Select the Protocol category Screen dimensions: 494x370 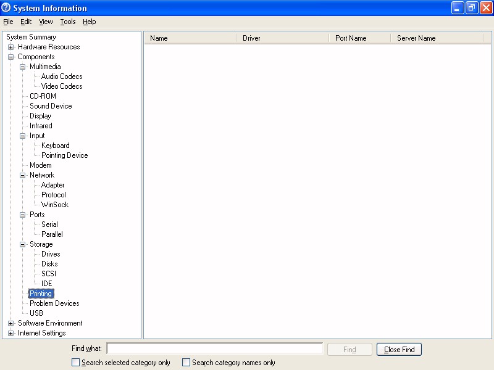click(x=54, y=195)
